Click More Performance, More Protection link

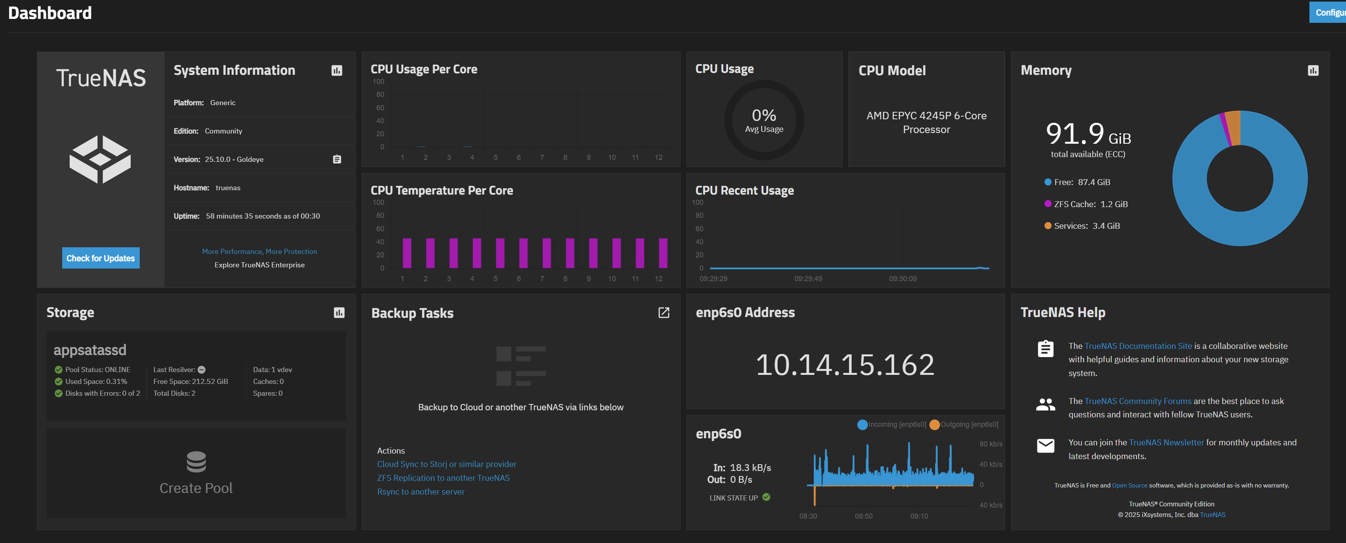point(259,251)
